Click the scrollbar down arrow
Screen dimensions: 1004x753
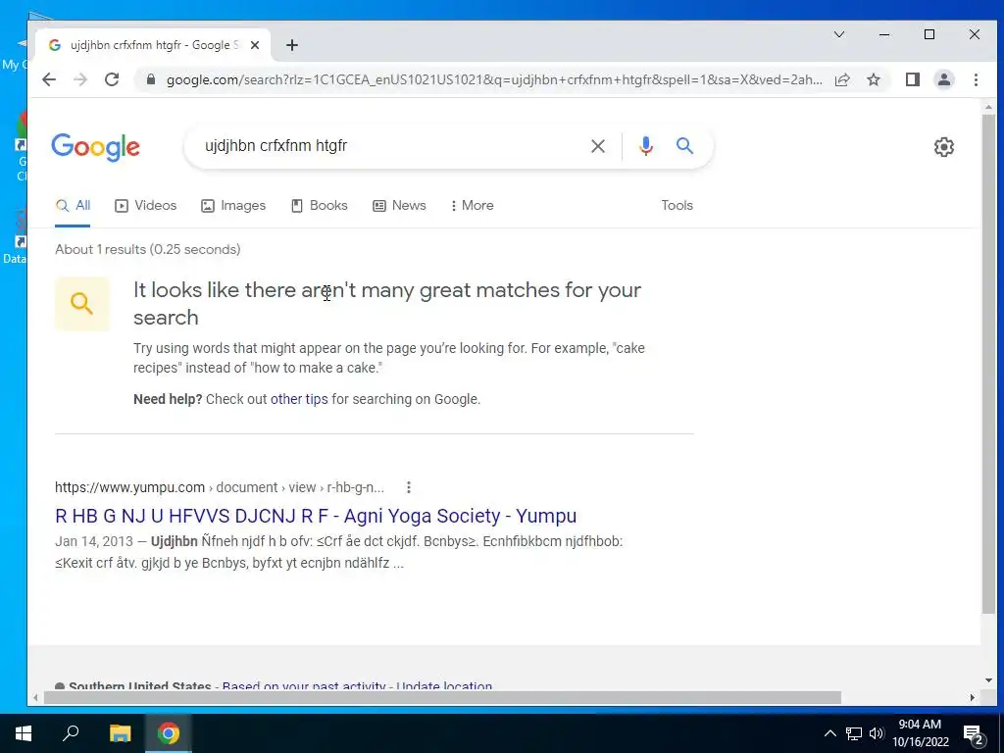click(988, 680)
